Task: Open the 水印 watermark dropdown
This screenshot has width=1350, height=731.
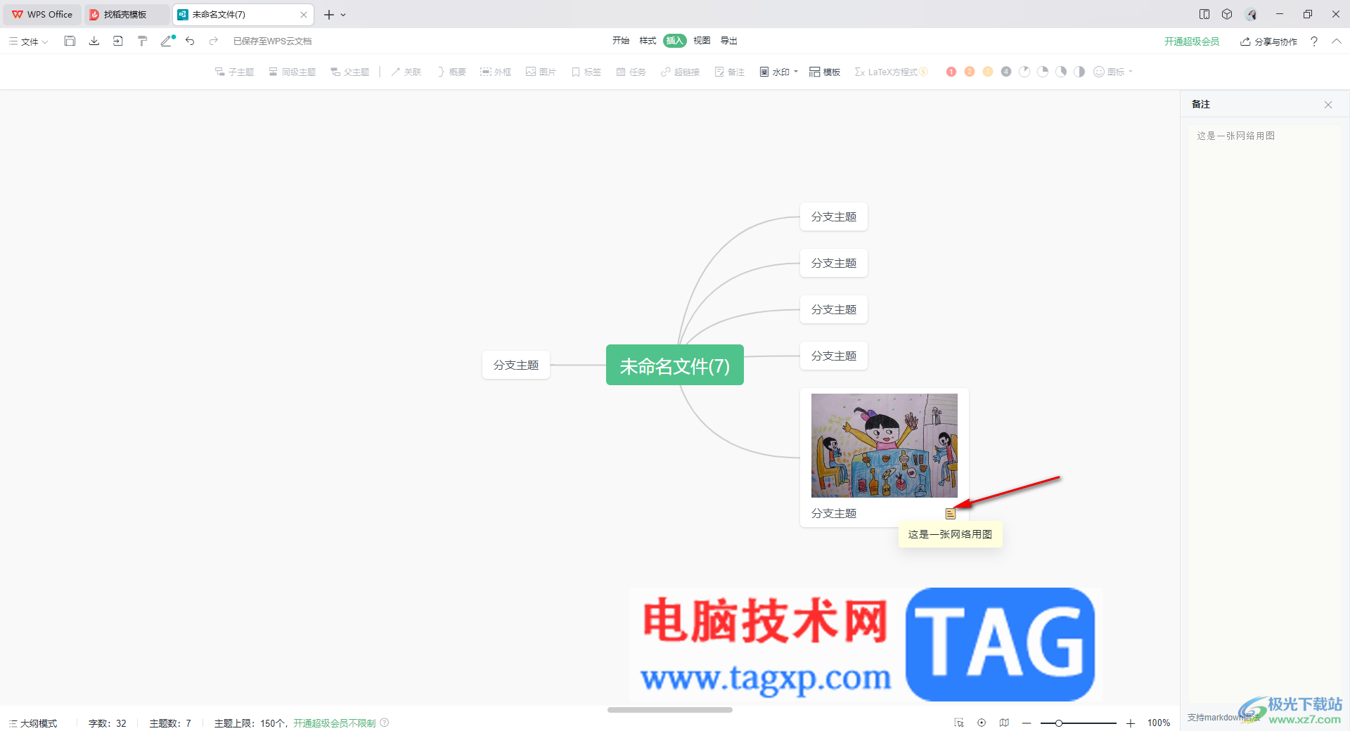Action: [x=778, y=72]
